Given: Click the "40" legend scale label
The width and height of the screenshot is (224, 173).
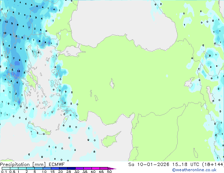Looking at the screenshot, I should click(x=93, y=172).
